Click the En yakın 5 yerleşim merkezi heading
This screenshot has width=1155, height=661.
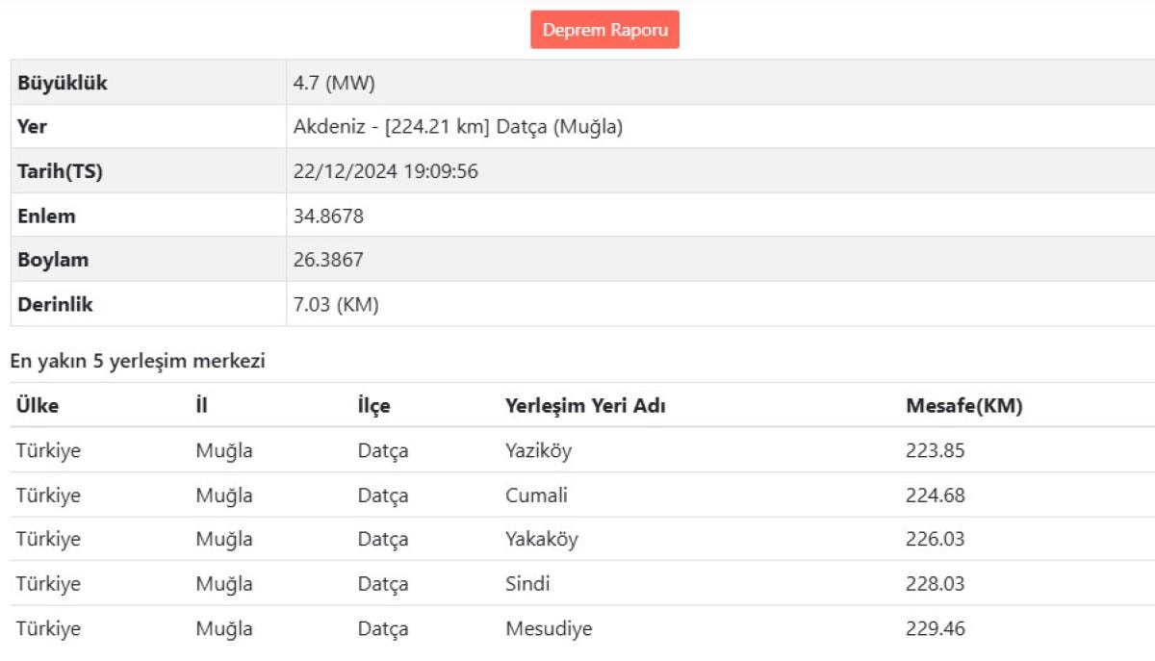(138, 362)
